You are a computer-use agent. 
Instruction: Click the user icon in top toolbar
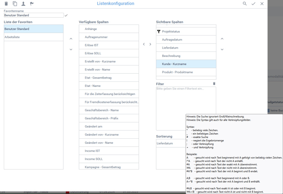(x=23, y=4)
